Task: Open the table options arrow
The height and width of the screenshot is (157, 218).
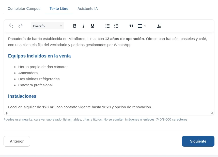Action: [x=145, y=26]
